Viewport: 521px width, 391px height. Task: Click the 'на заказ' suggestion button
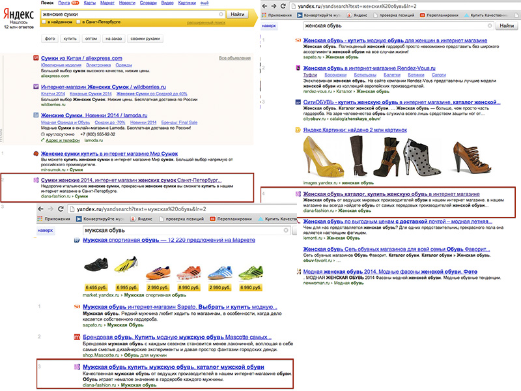click(113, 38)
